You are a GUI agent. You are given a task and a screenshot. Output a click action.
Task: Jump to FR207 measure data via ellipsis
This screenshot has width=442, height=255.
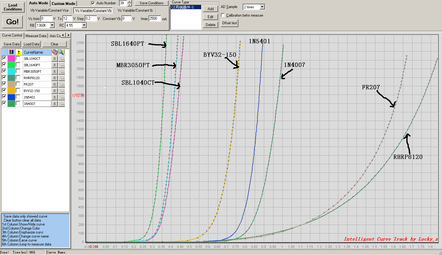62,84
